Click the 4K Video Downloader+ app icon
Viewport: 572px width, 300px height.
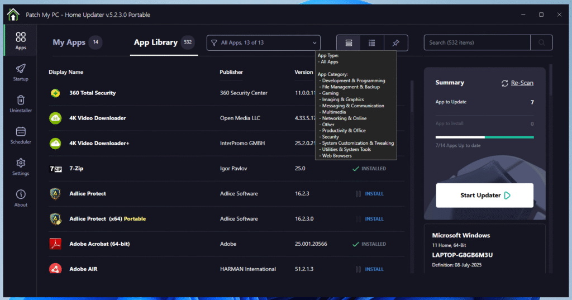click(x=55, y=143)
